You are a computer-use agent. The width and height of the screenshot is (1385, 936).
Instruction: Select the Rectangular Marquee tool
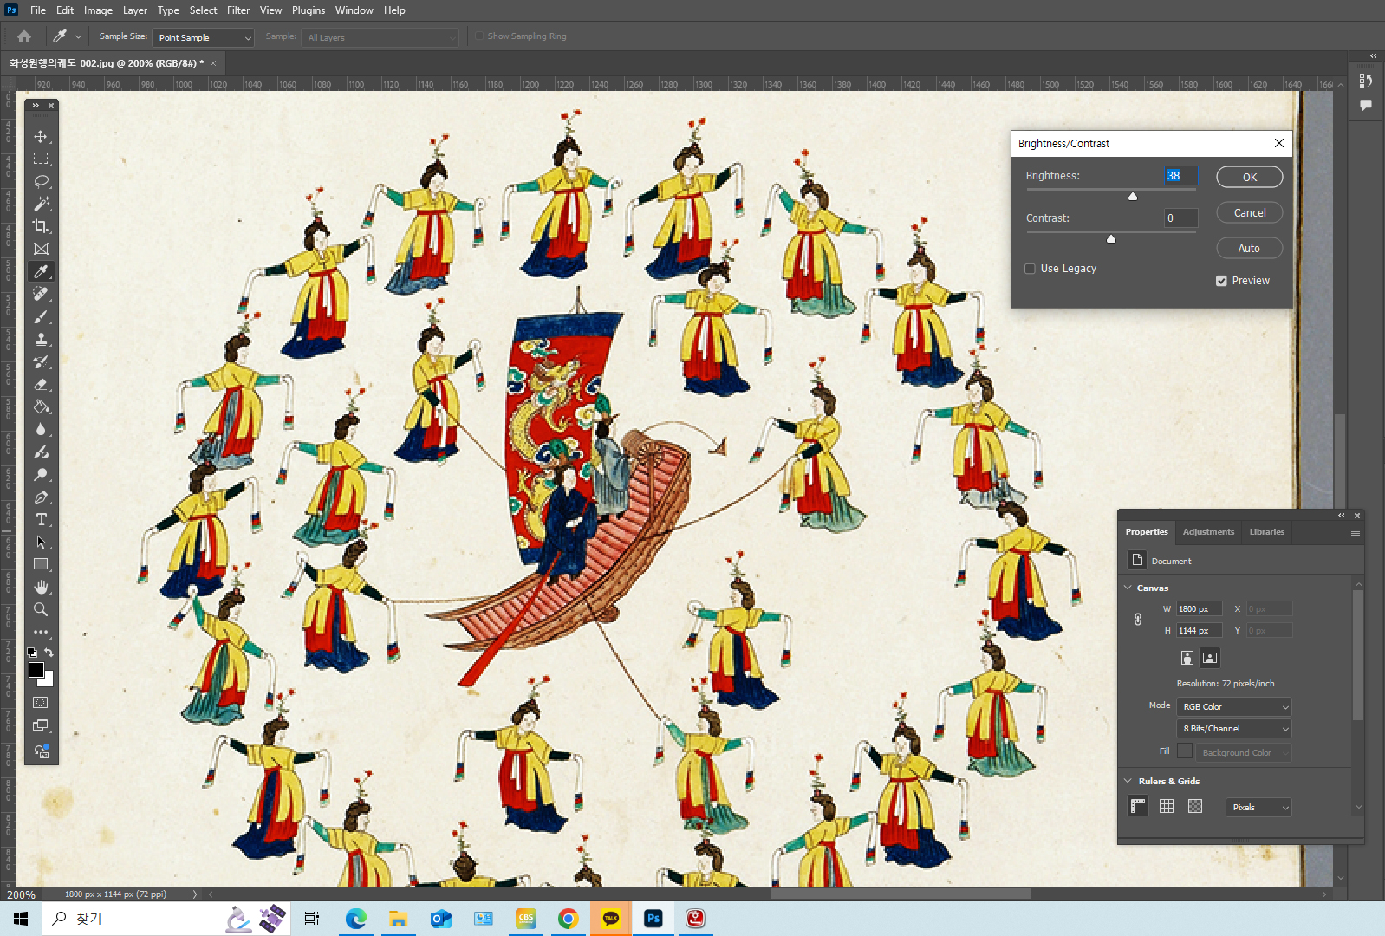[x=41, y=159]
